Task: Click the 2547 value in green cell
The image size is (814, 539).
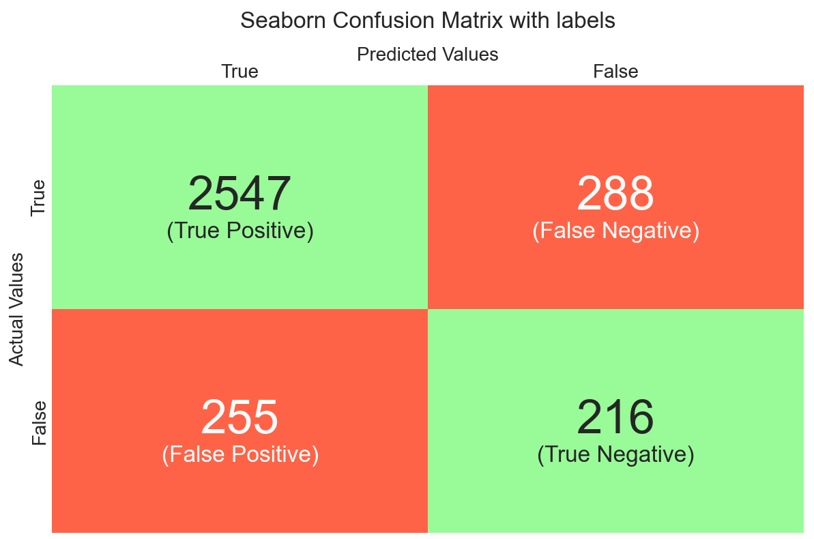Action: (x=239, y=193)
